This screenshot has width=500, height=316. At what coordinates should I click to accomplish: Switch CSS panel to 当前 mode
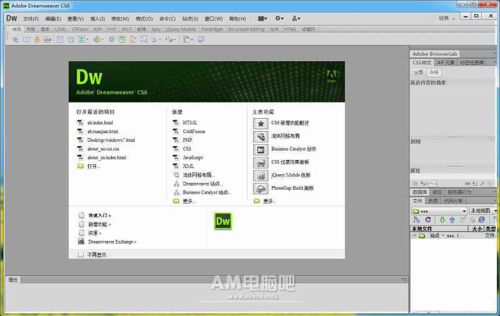click(x=434, y=72)
